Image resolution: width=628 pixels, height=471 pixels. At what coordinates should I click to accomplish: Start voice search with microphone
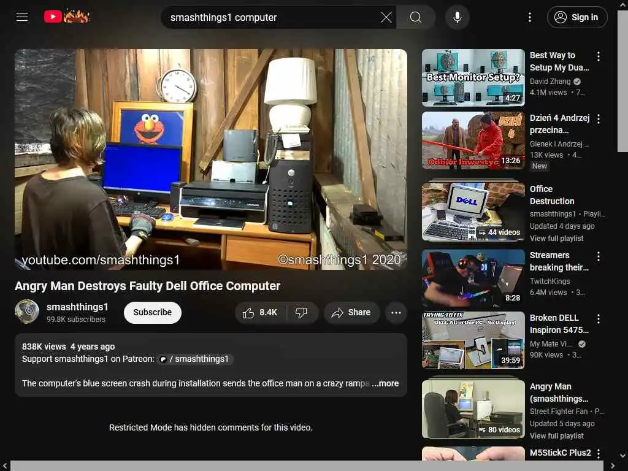(457, 17)
